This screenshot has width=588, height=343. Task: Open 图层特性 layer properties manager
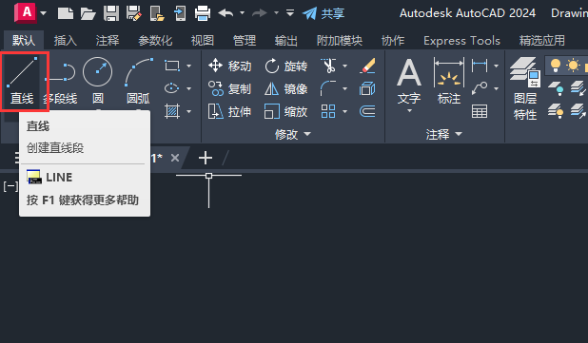tap(525, 88)
